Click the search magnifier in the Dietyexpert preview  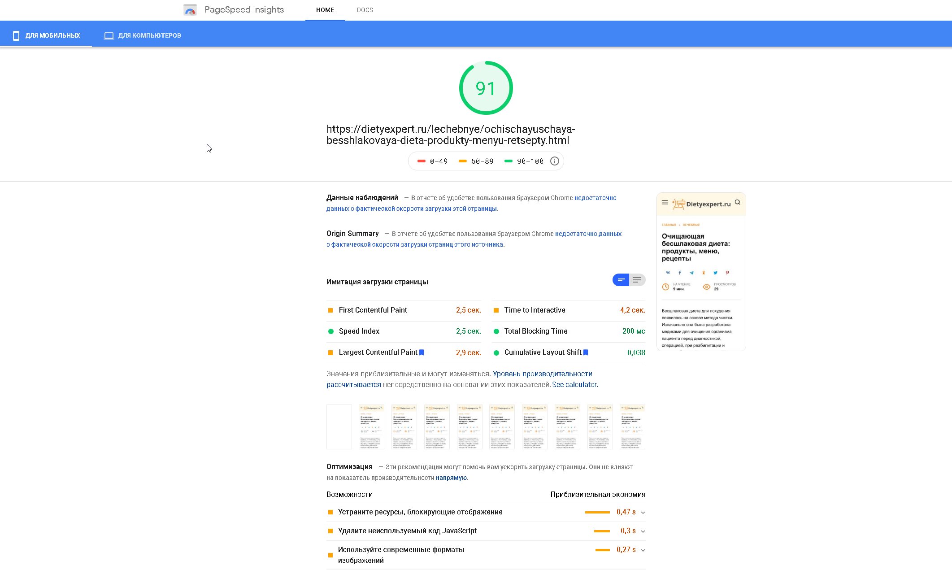coord(738,202)
